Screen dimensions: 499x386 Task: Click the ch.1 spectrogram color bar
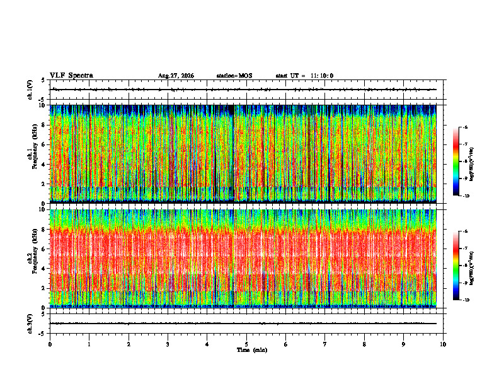pyautogui.click(x=456, y=161)
